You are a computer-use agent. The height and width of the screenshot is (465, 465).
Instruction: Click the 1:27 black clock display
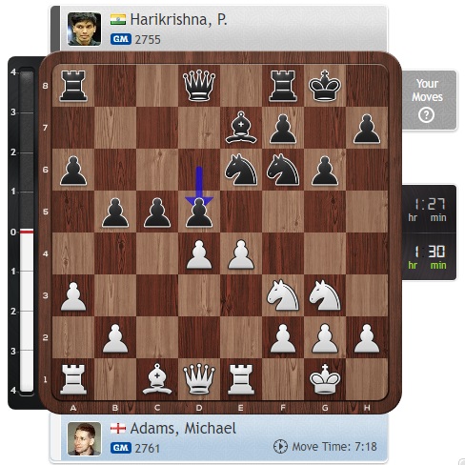click(430, 209)
